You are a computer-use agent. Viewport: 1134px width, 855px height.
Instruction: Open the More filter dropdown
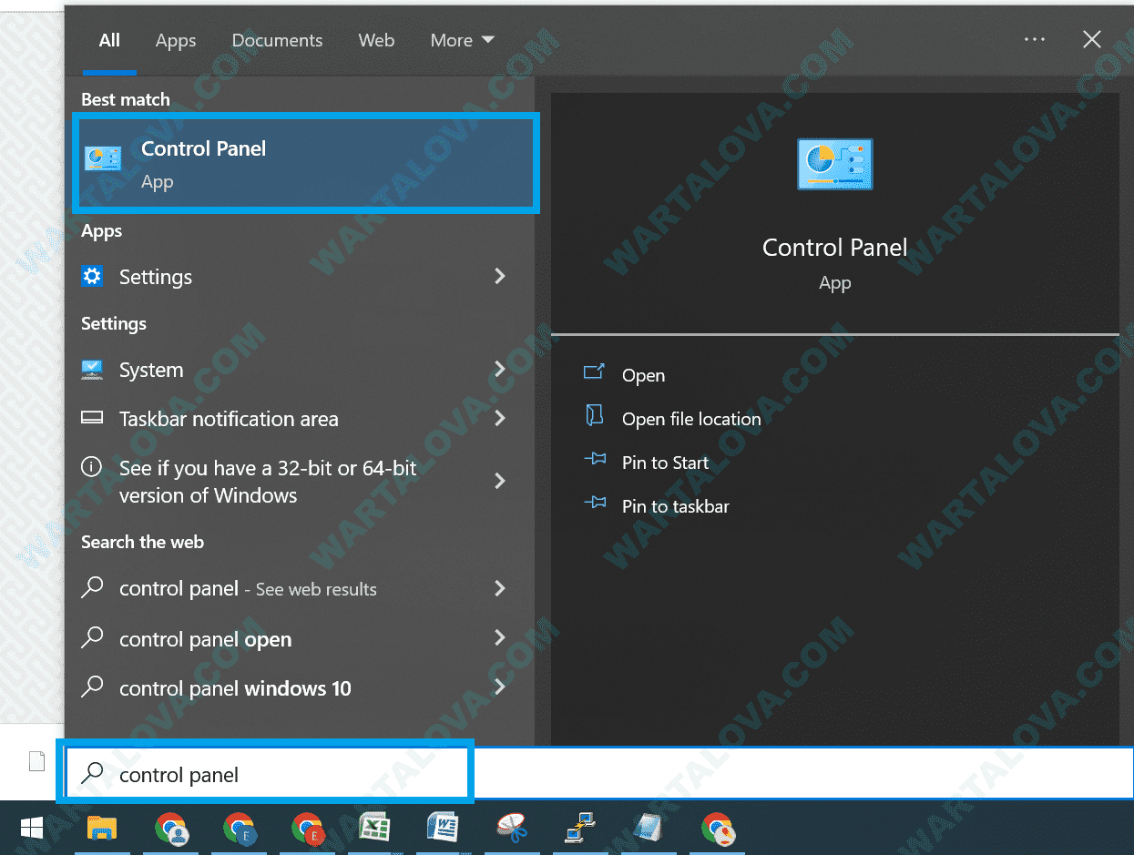click(x=461, y=40)
